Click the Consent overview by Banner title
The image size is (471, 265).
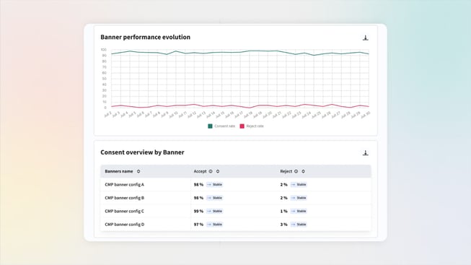(142, 152)
